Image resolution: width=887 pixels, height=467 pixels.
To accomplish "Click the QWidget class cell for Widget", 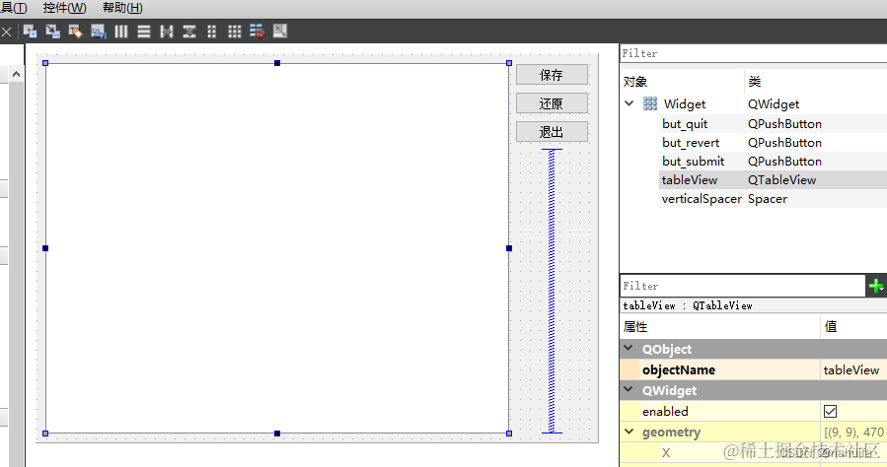I will point(774,103).
